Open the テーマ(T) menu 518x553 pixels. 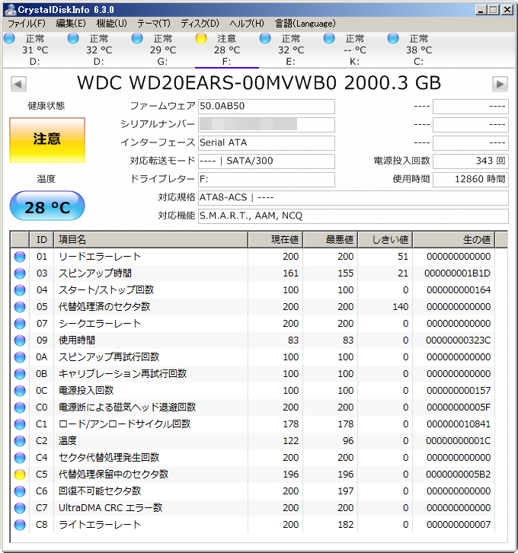pyautogui.click(x=154, y=24)
